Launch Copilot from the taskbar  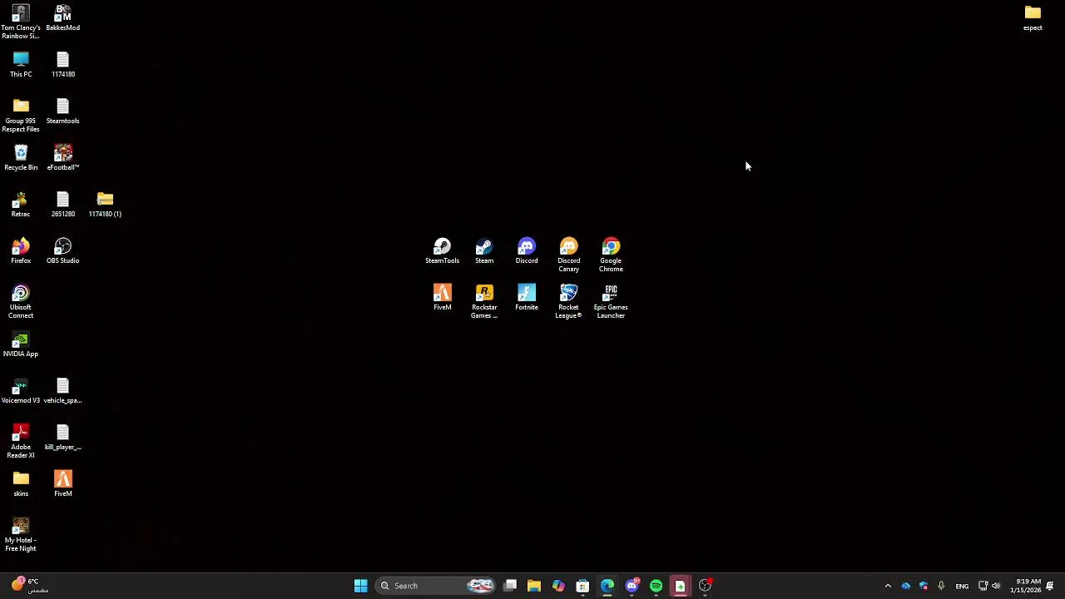pos(558,586)
